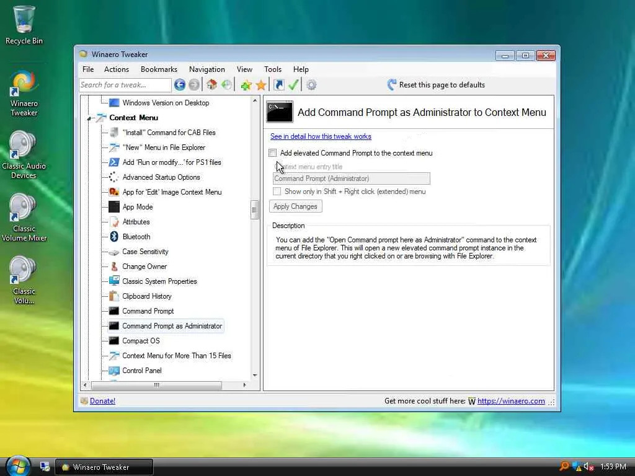Go to the Home page icon
The width and height of the screenshot is (635, 476).
click(211, 85)
